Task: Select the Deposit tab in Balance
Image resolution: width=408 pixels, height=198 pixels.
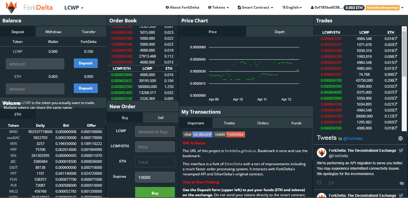Action: [18, 32]
